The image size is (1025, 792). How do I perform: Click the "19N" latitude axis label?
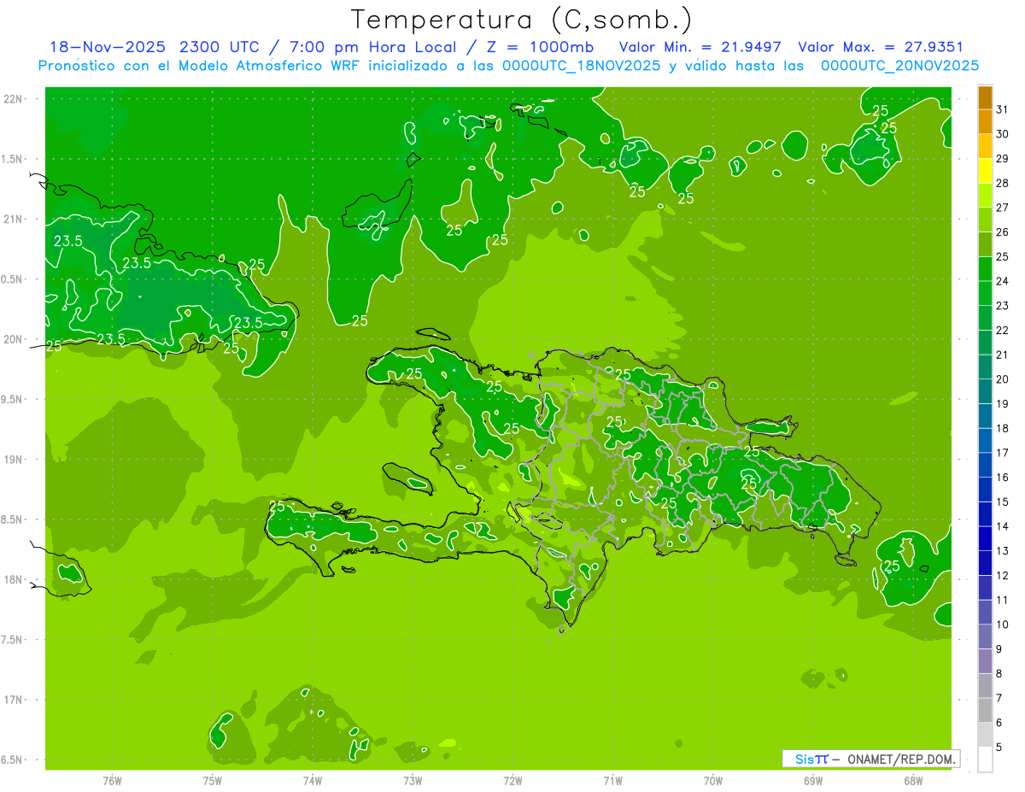14,460
